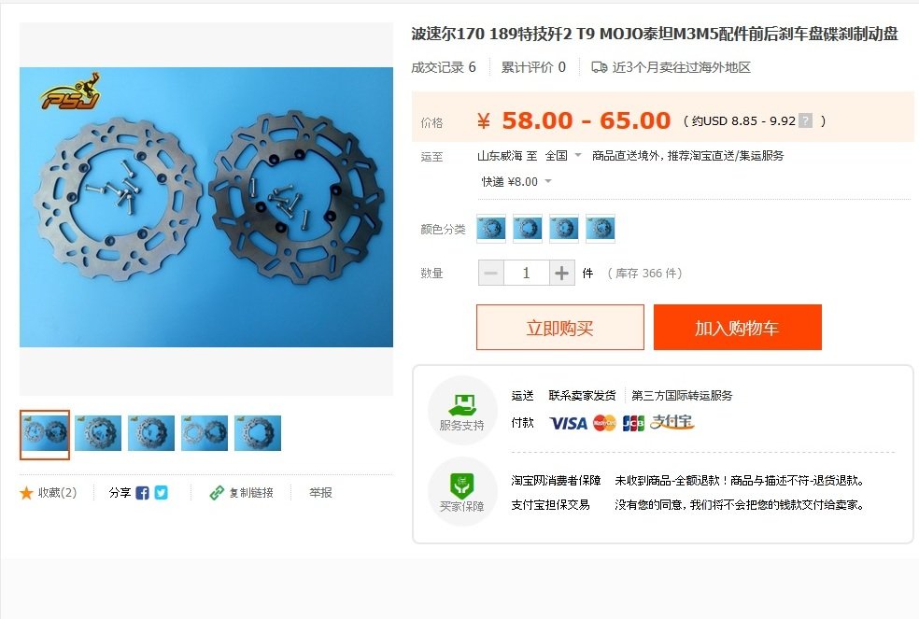
Task: Select the third product thumbnail image
Action: (151, 433)
